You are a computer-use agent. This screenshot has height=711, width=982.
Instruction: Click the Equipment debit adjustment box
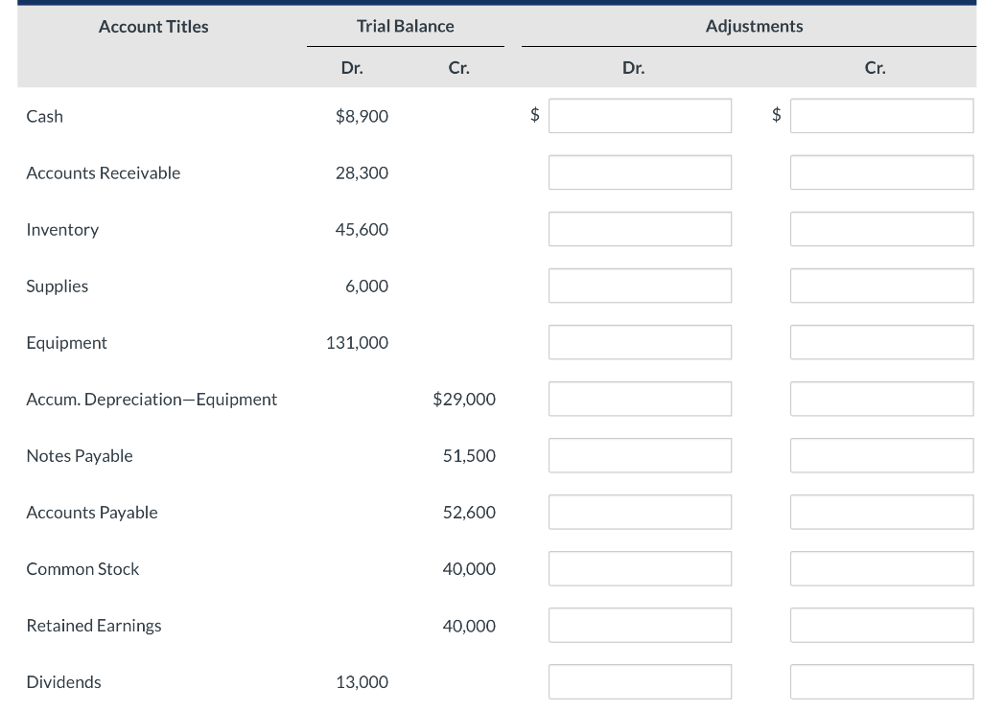click(640, 341)
